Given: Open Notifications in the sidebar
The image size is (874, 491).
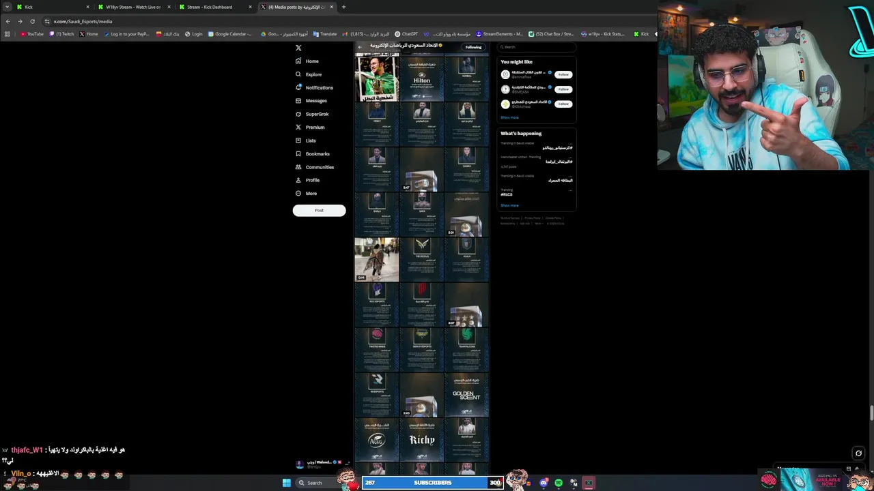Looking at the screenshot, I should [314, 87].
